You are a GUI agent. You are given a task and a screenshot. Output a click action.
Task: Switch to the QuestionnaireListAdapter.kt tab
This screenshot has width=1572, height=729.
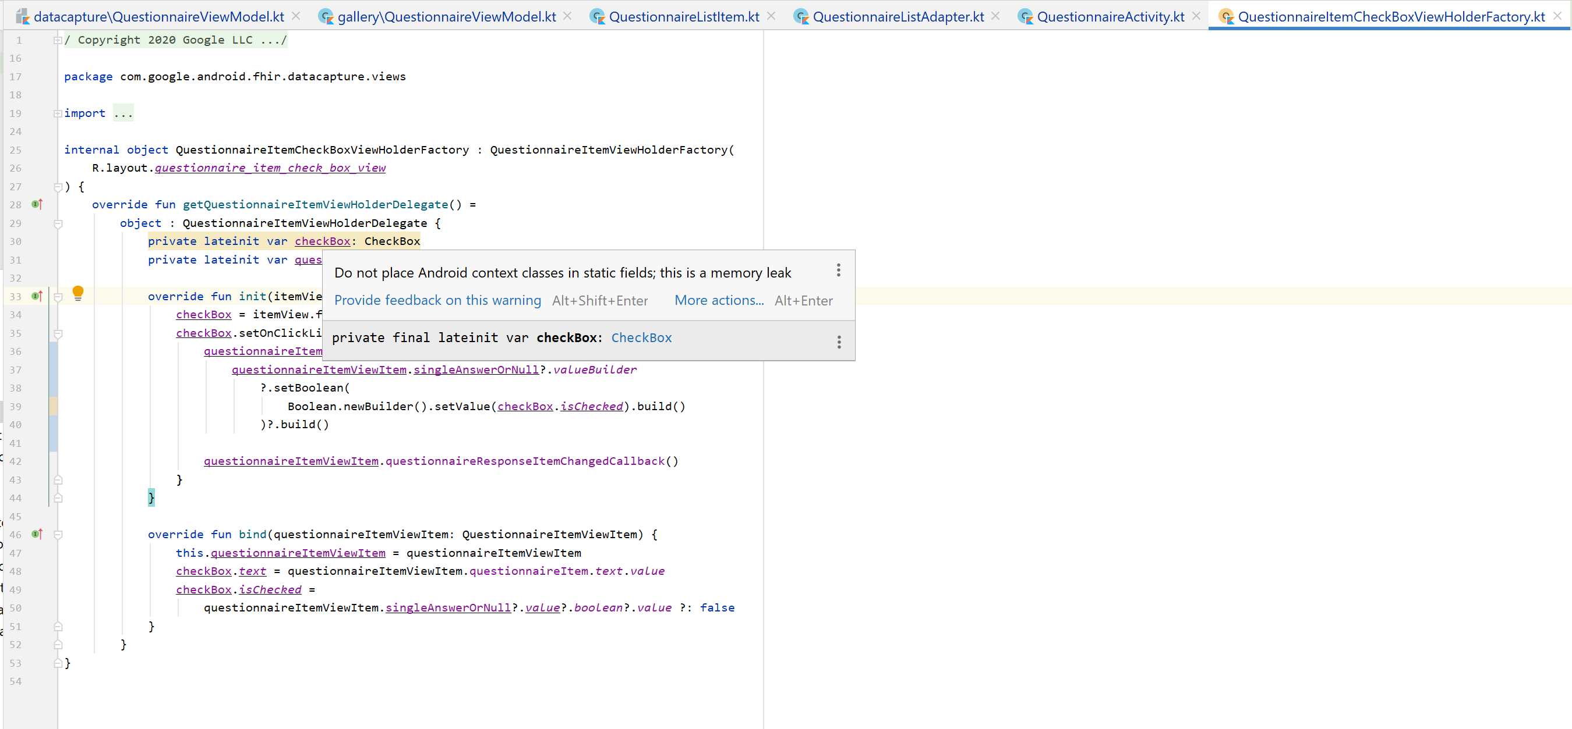pyautogui.click(x=897, y=16)
